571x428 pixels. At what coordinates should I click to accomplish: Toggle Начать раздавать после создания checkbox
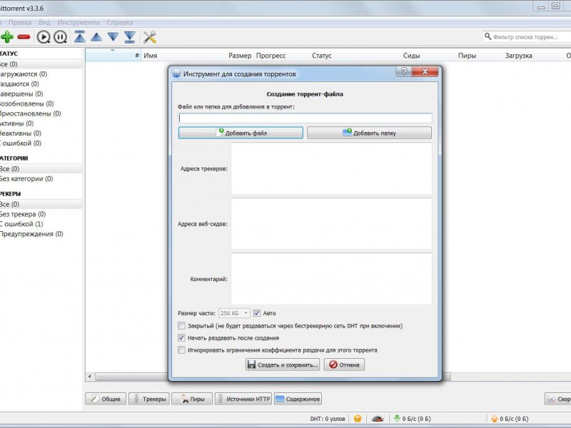click(181, 337)
